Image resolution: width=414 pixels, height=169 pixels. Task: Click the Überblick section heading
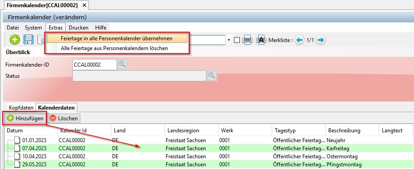18,52
